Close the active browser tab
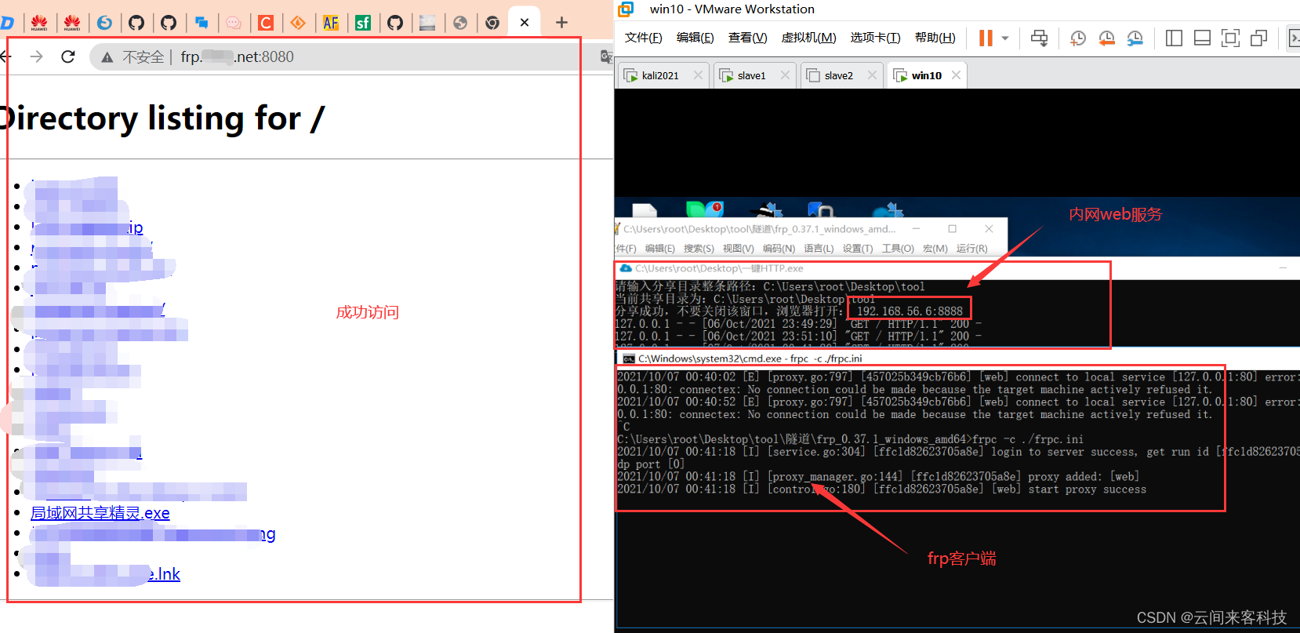Image resolution: width=1300 pixels, height=633 pixels. [x=525, y=23]
